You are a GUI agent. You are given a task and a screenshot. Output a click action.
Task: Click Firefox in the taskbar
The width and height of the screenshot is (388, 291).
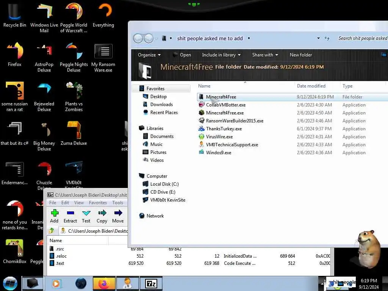[x=104, y=283]
